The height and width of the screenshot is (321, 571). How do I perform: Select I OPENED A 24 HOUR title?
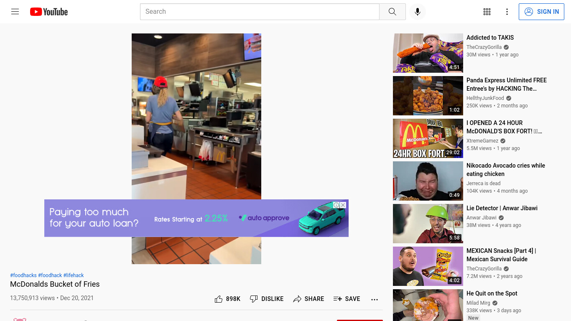click(x=504, y=127)
